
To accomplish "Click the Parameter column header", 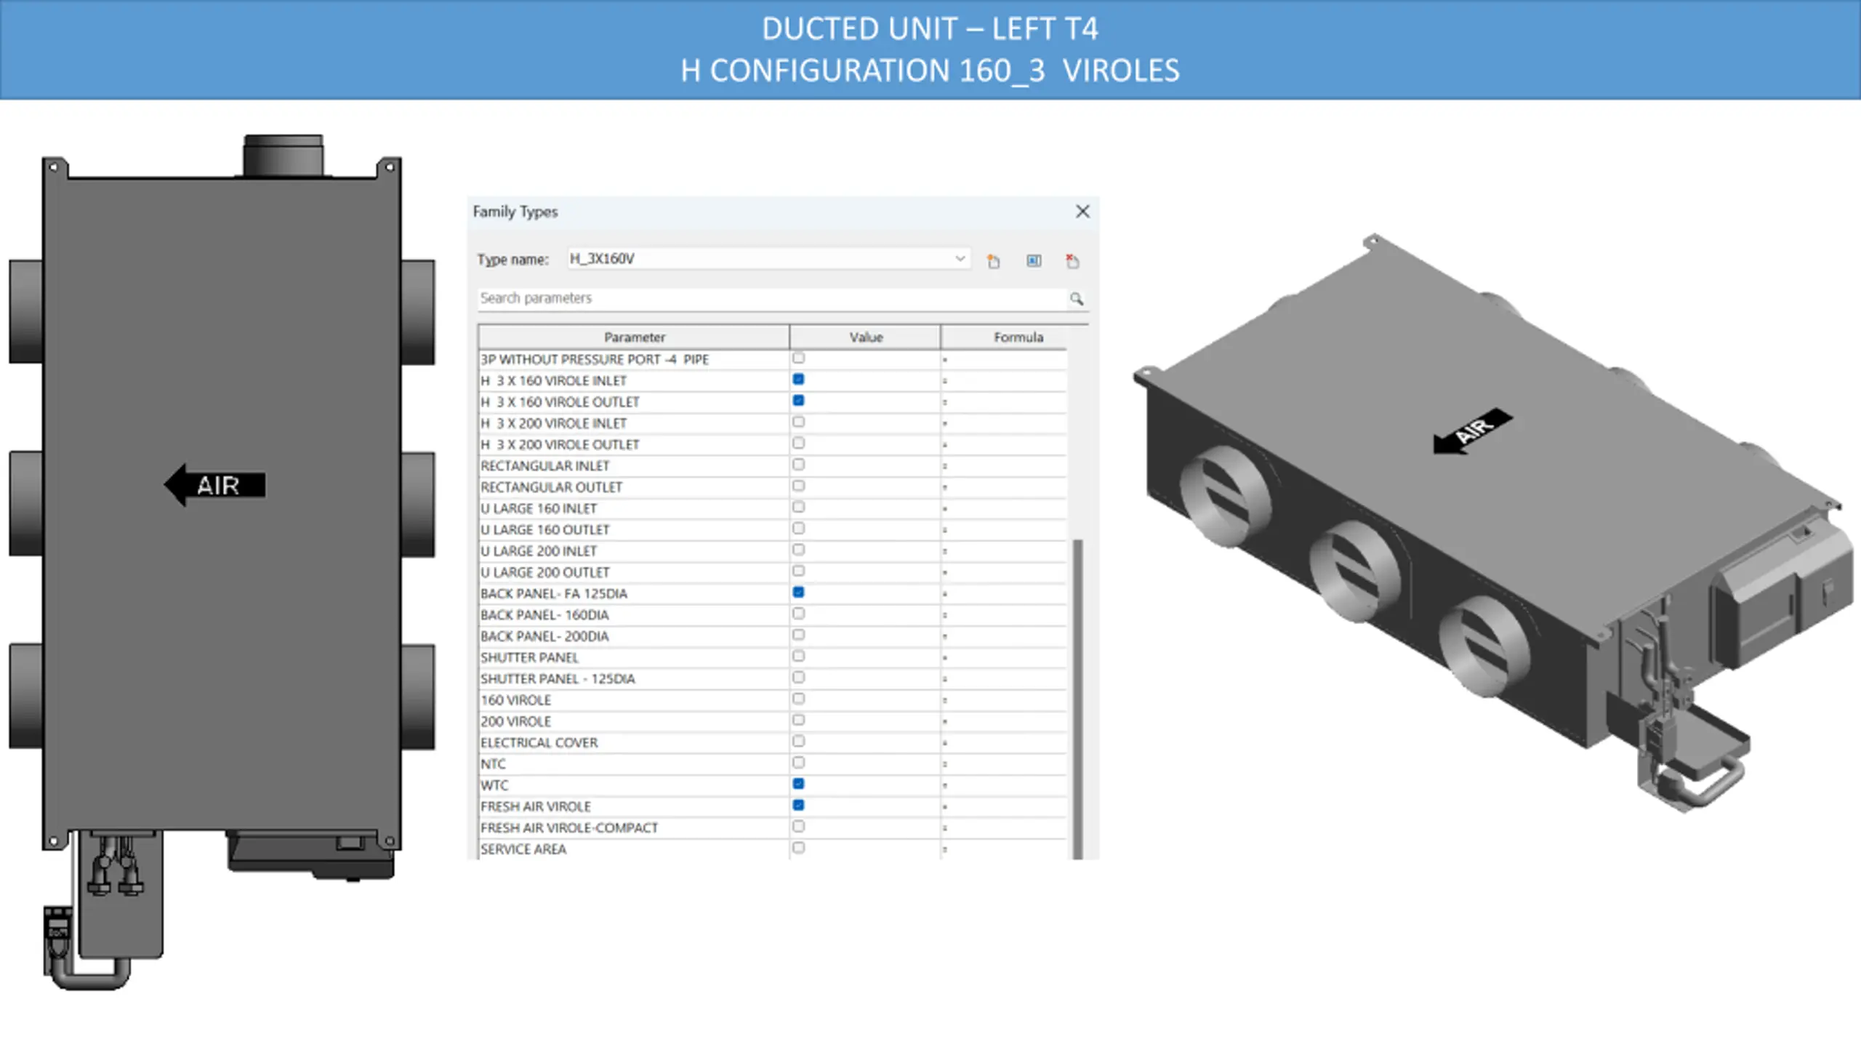I will point(634,337).
